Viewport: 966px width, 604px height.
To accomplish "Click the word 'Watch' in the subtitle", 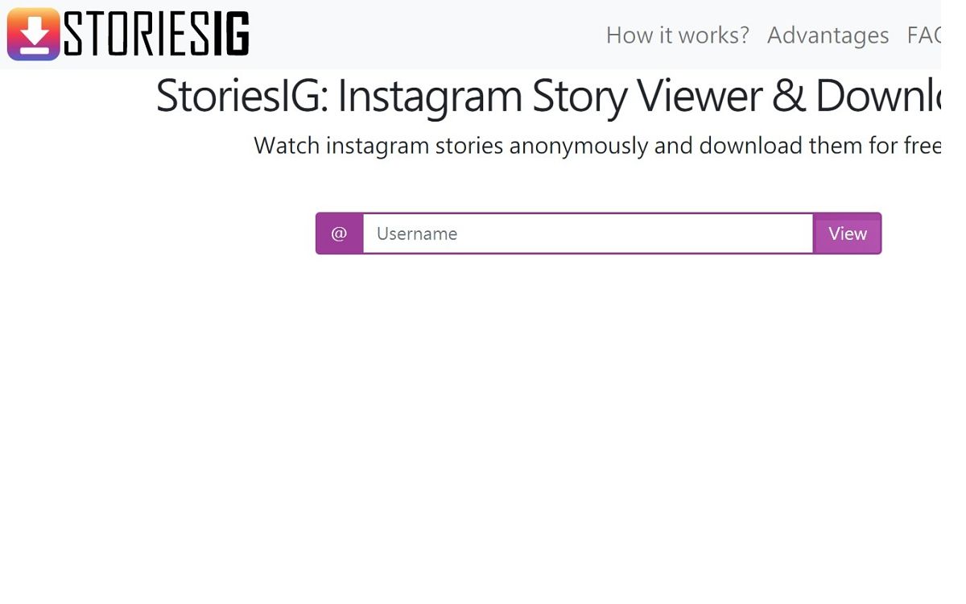I will pos(287,146).
